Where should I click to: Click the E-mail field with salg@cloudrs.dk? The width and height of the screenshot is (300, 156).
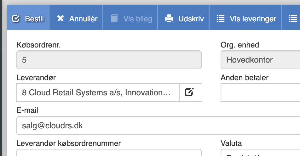158,126
